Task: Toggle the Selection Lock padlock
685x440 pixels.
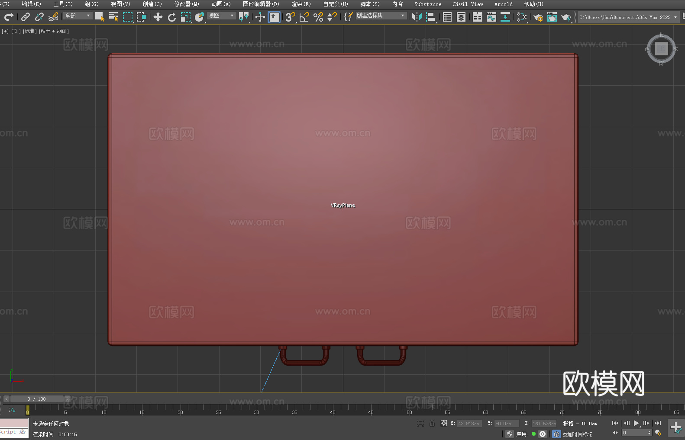Action: tap(432, 423)
